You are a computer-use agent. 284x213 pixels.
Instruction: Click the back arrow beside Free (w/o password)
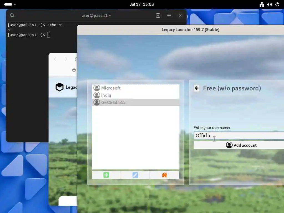point(197,88)
